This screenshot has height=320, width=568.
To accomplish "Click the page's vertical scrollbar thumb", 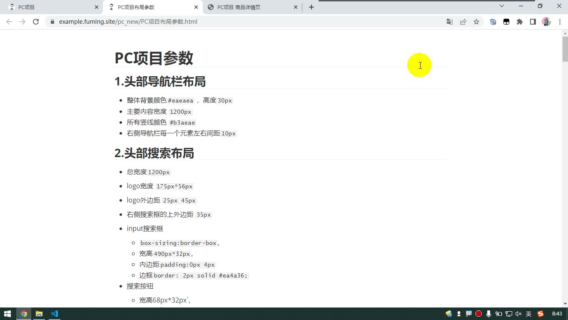I will click(565, 49).
